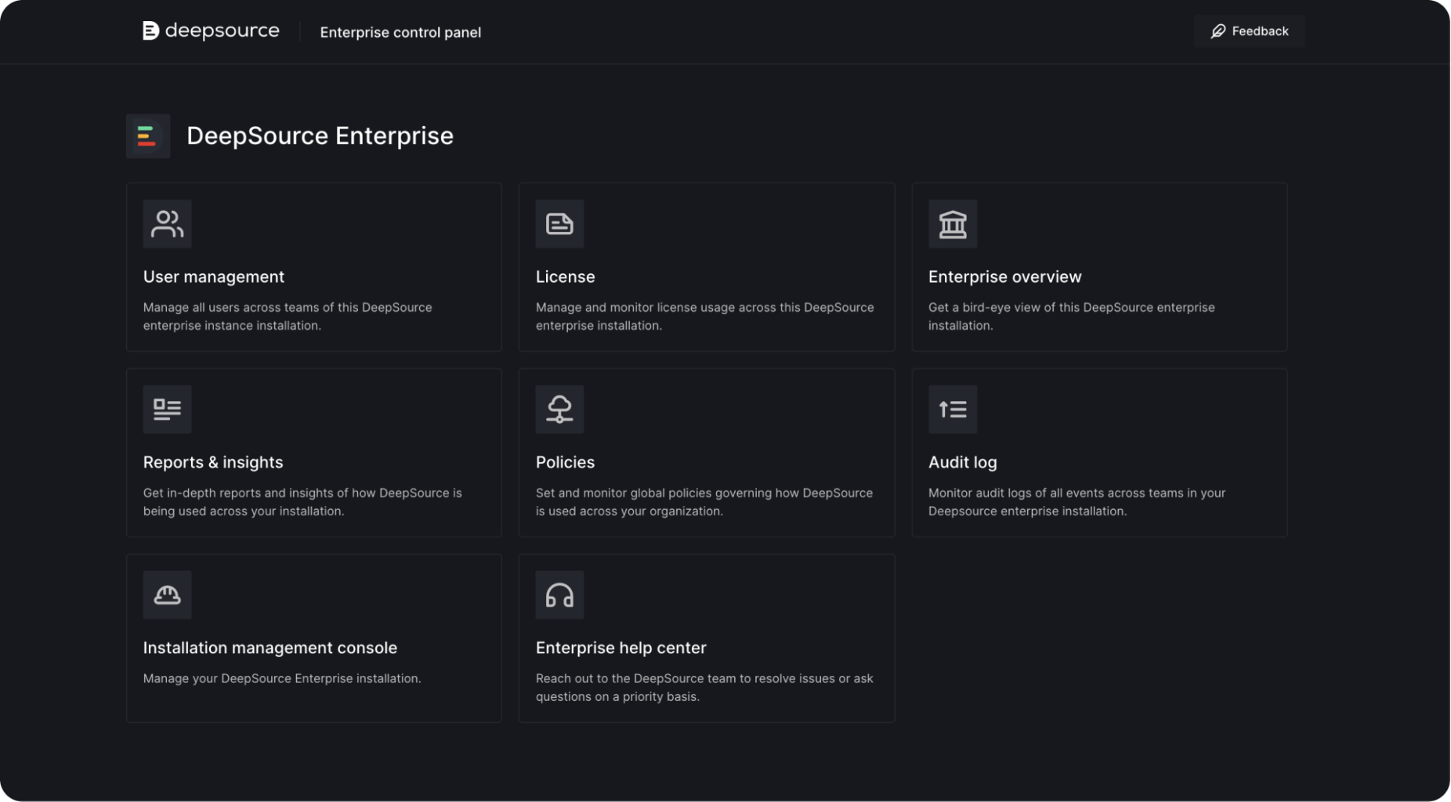Click the DeepSource Enterprise colored logo
This screenshot has height=802, width=1451.
[147, 136]
